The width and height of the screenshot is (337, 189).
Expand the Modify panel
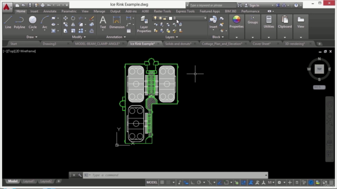[79, 37]
